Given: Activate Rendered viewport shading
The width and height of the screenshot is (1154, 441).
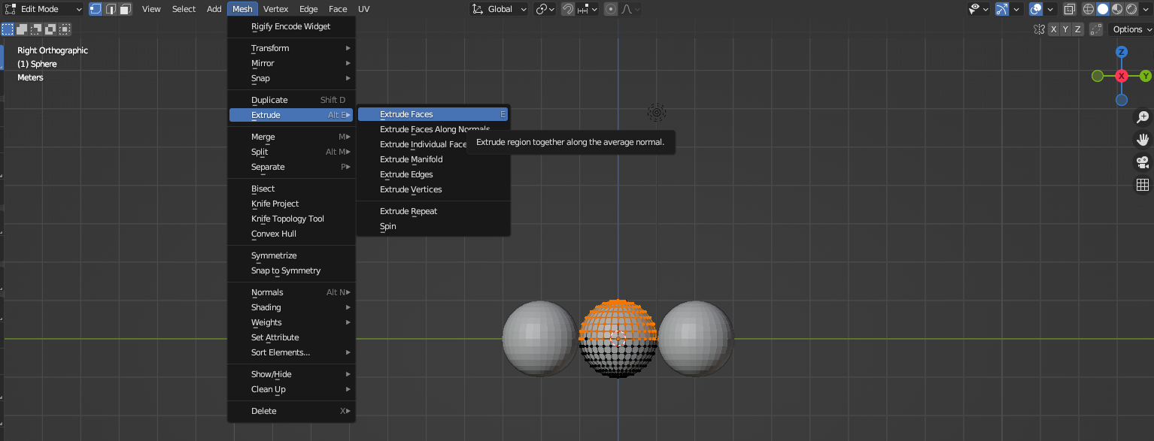Looking at the screenshot, I should tap(1131, 8).
